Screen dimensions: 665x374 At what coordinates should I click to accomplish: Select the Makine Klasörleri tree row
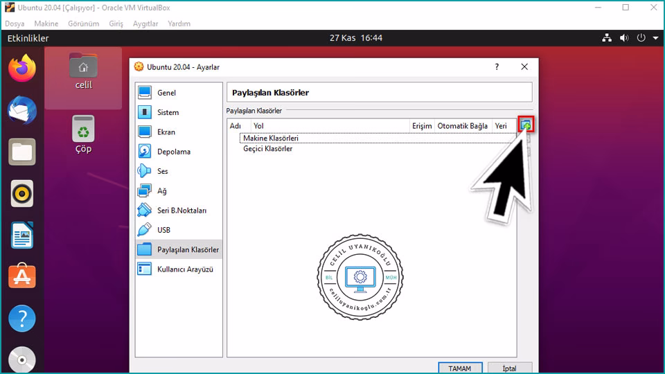pyautogui.click(x=270, y=139)
